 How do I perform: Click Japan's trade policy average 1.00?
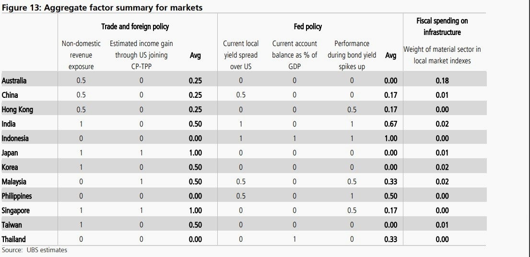pos(195,153)
